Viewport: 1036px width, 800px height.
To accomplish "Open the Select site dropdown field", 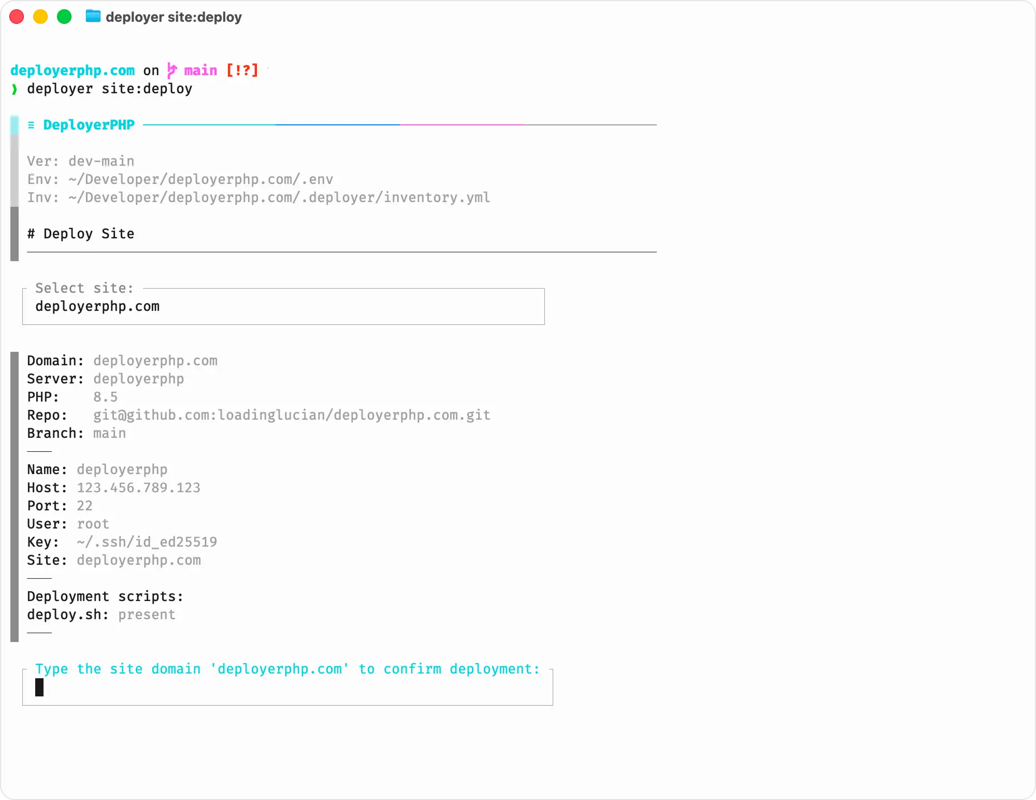I will point(283,306).
